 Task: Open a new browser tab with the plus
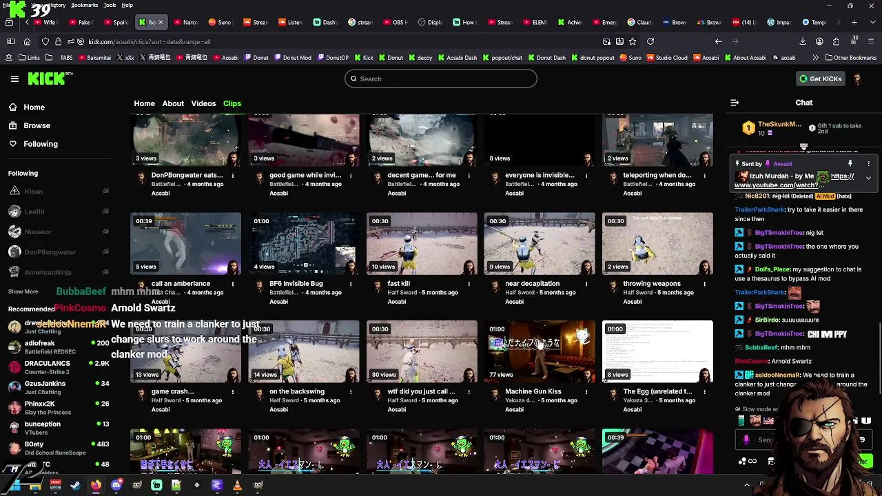[854, 22]
